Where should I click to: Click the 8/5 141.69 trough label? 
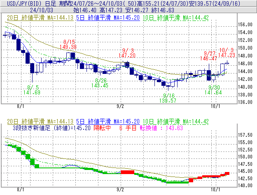(32, 90)
